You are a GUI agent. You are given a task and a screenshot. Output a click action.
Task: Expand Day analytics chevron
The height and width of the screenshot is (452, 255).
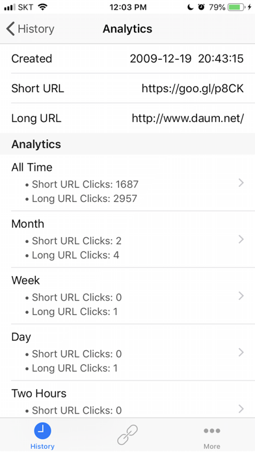[241, 352]
